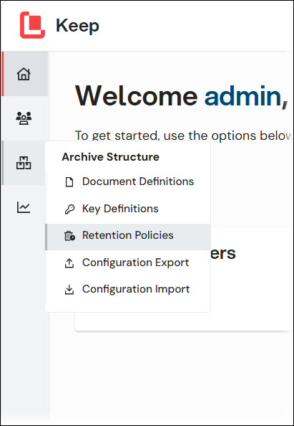The height and width of the screenshot is (426, 294).
Task: Select the Archive Structure boxes icon
Action: pyautogui.click(x=24, y=163)
